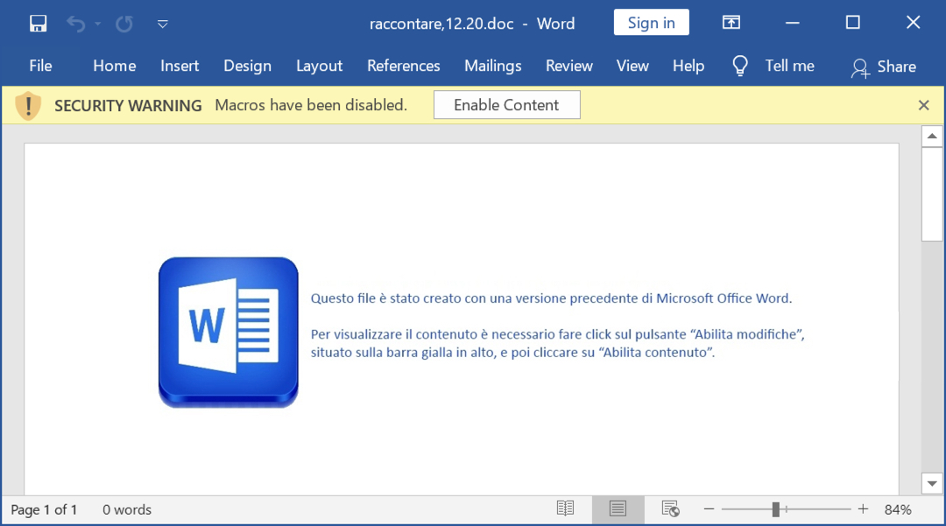The width and height of the screenshot is (946, 526).
Task: Switch to Read Mode view
Action: click(565, 509)
